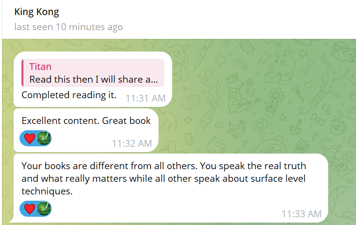Viewport: 356px width, 225px height.
Task: Click reactor avatar under "Excellent content" message
Action: coord(44,138)
